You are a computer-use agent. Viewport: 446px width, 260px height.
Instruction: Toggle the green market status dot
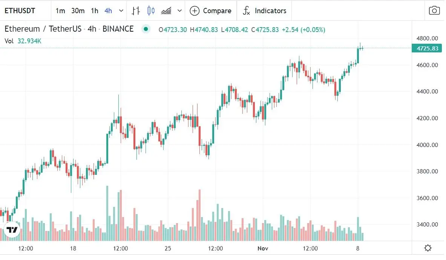coord(146,29)
